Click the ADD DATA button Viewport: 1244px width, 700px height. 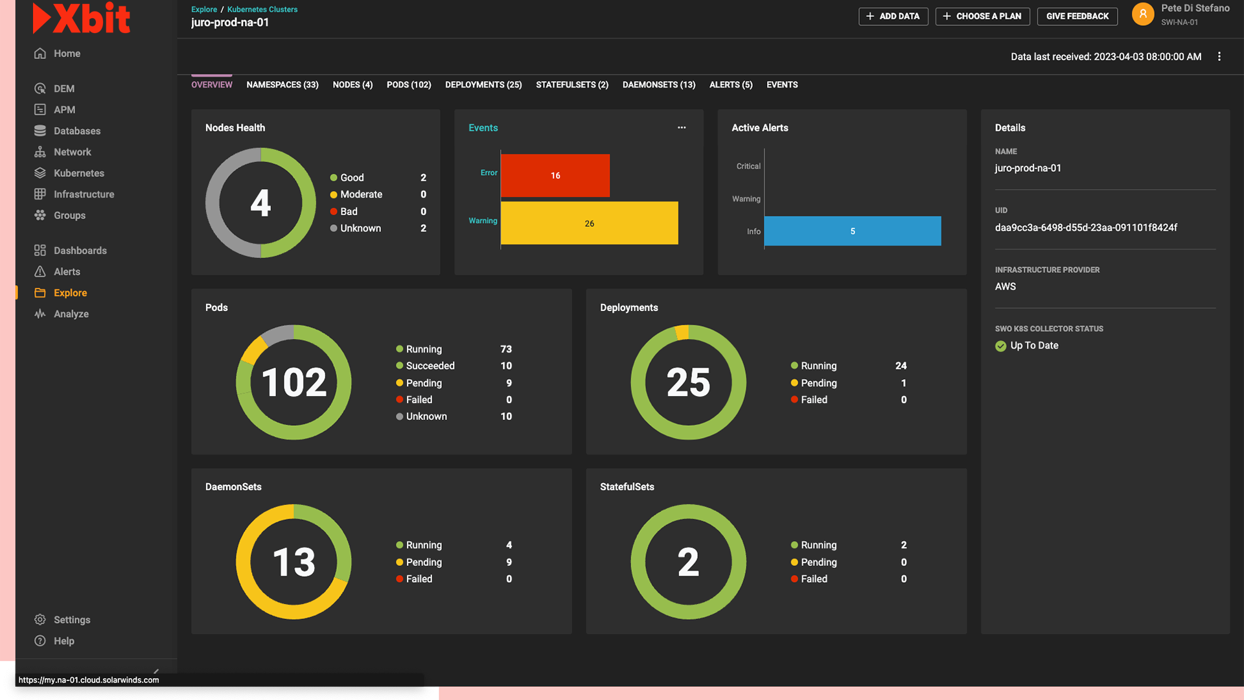(x=893, y=16)
